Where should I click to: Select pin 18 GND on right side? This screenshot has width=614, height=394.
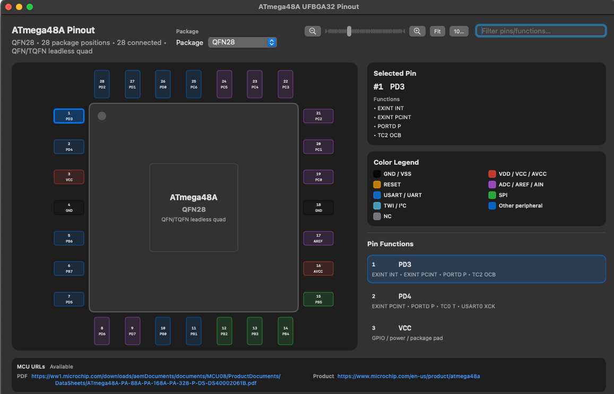(318, 208)
